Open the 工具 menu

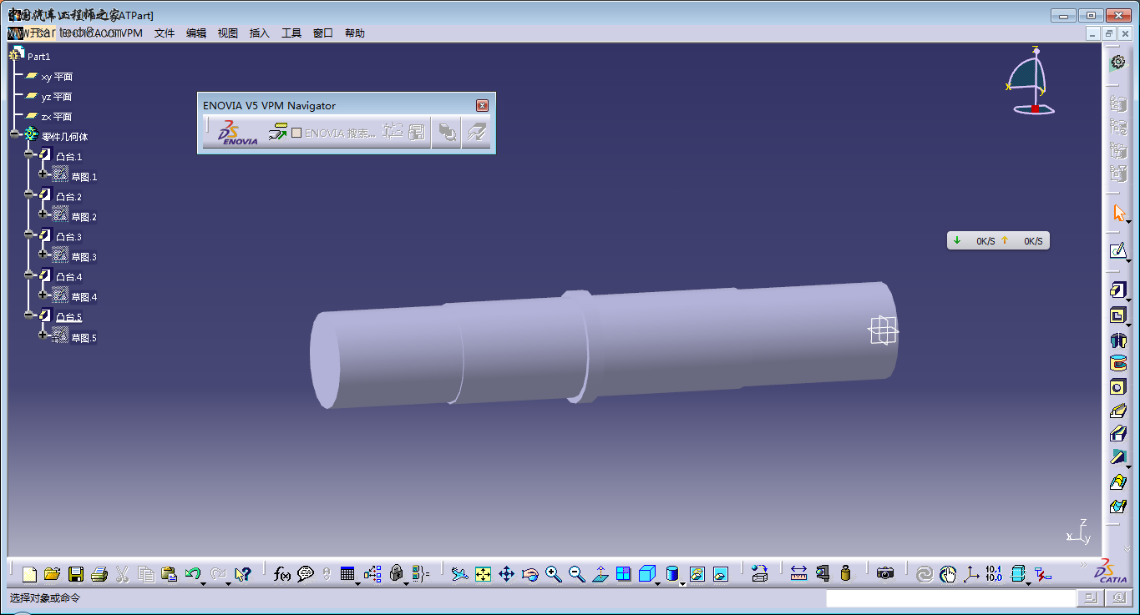point(291,33)
